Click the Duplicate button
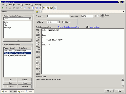The height and width of the screenshot is (94, 126). coord(10,86)
